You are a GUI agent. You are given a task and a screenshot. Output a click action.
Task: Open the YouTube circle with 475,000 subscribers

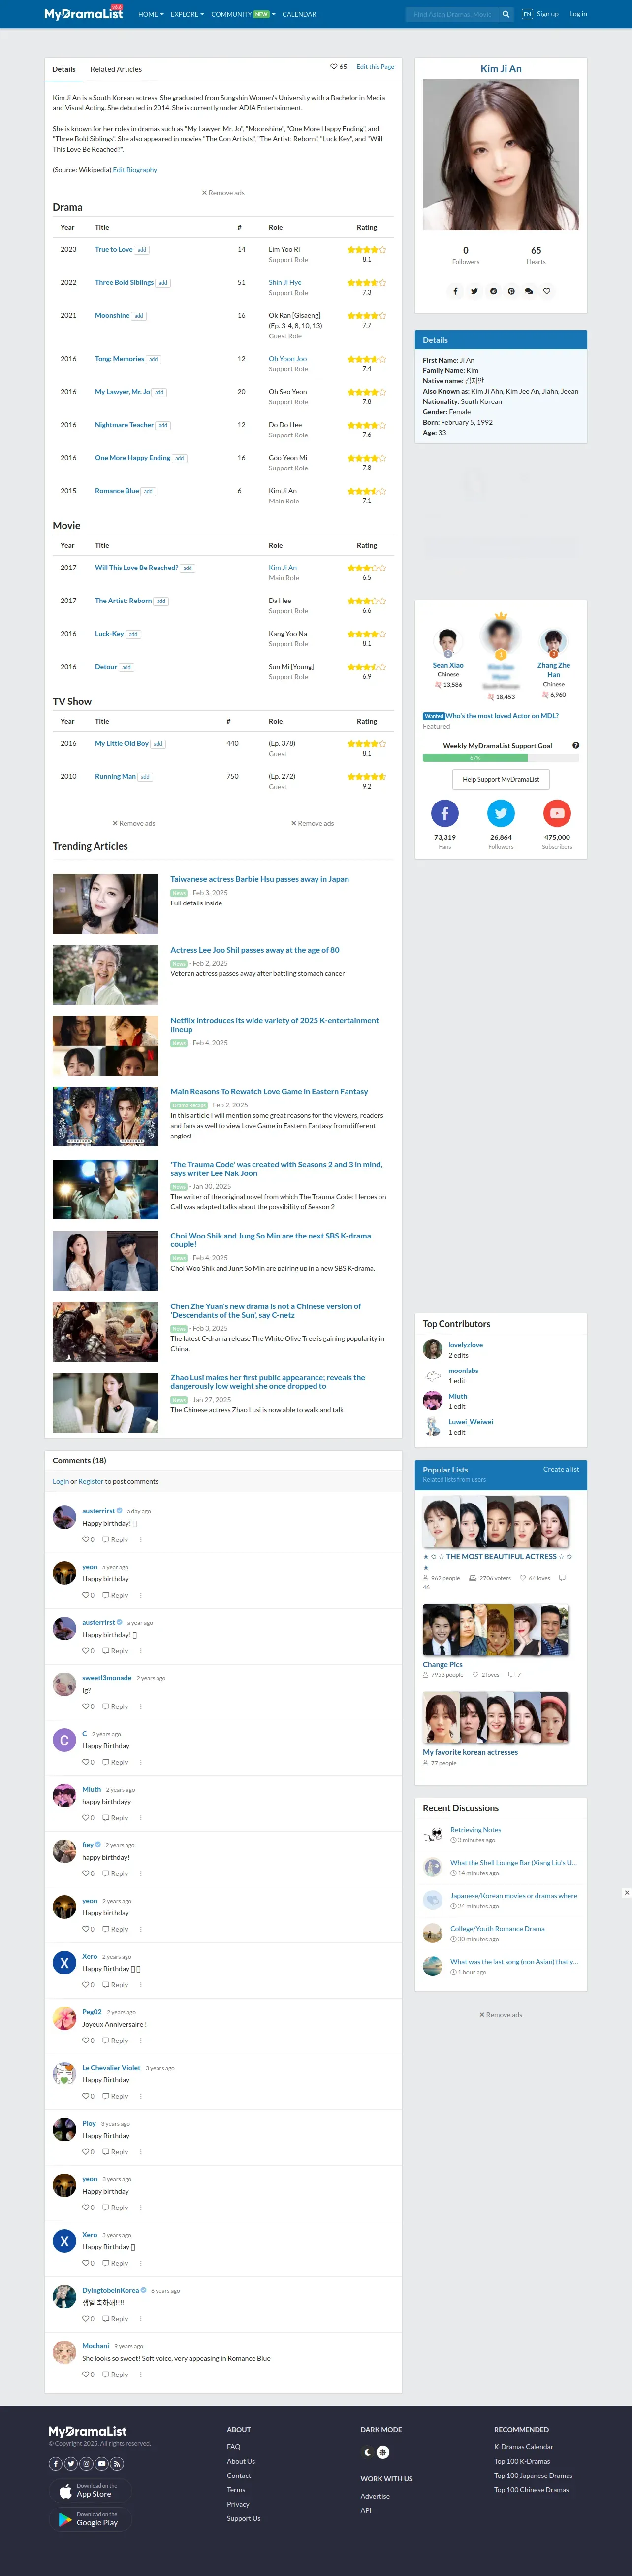point(557,813)
